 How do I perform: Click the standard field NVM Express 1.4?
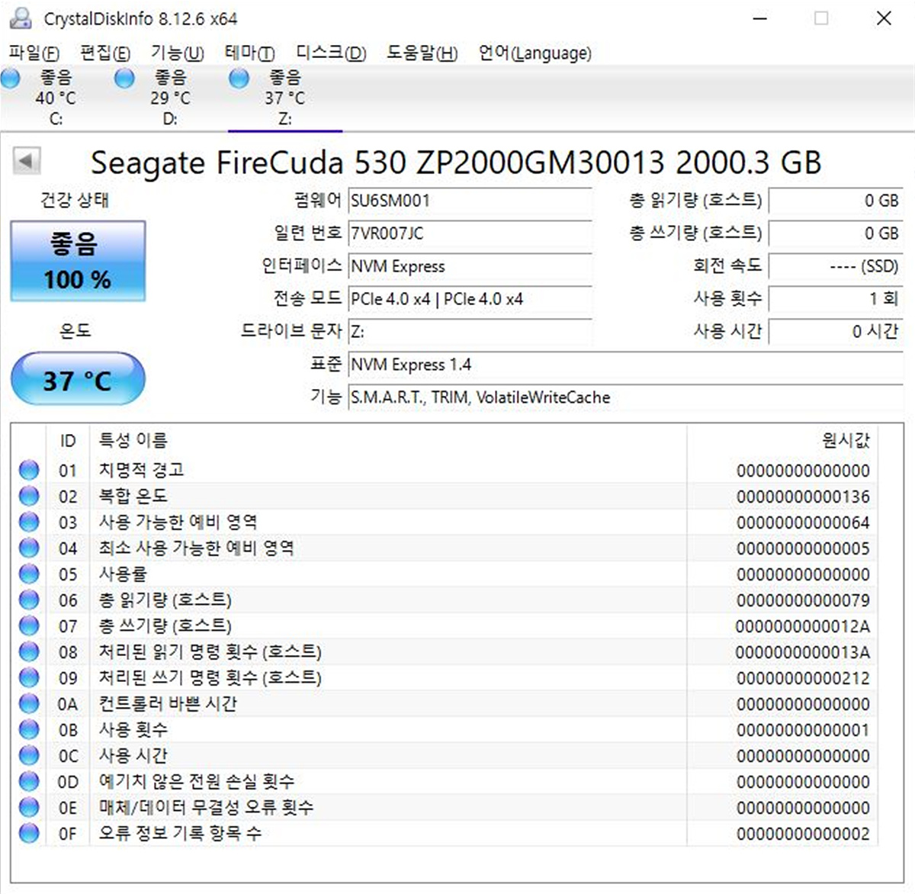click(625, 365)
